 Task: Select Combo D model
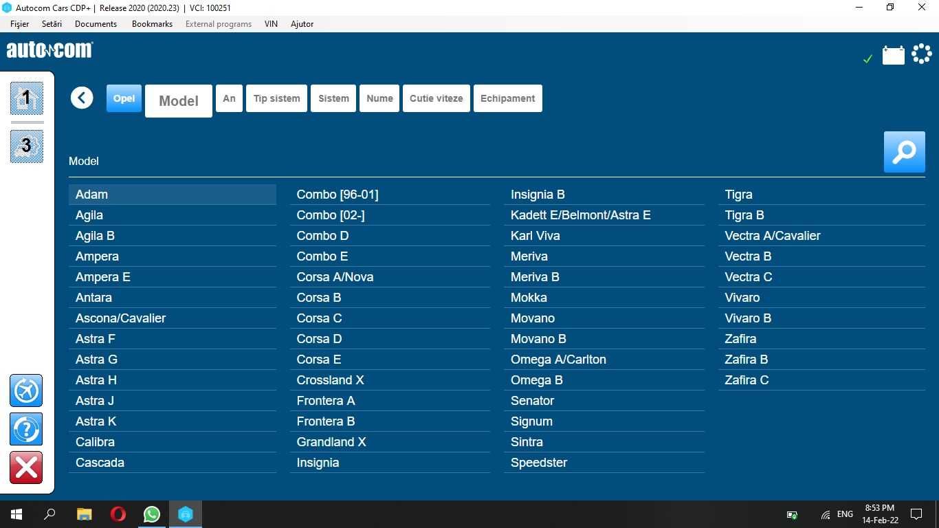coord(390,236)
